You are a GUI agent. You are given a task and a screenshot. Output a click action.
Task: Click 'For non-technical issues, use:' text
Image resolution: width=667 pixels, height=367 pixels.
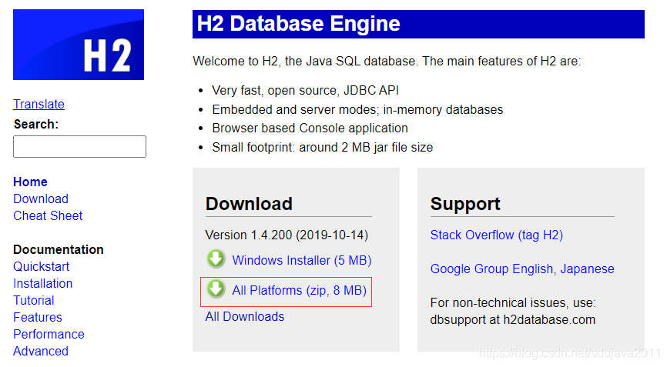coord(513,303)
